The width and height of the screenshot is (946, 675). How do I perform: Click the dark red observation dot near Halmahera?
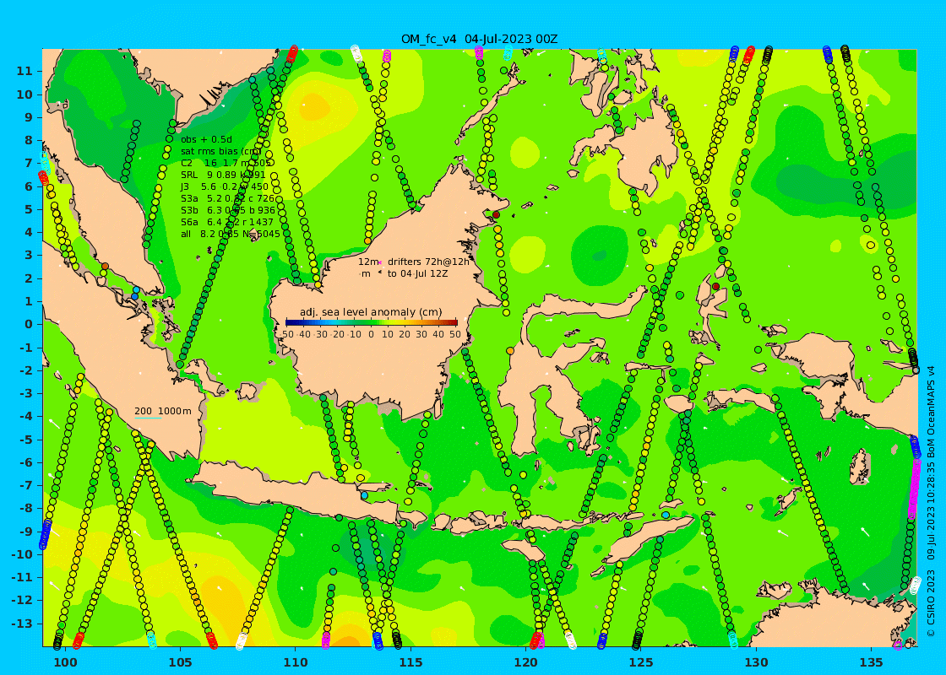pyautogui.click(x=715, y=286)
